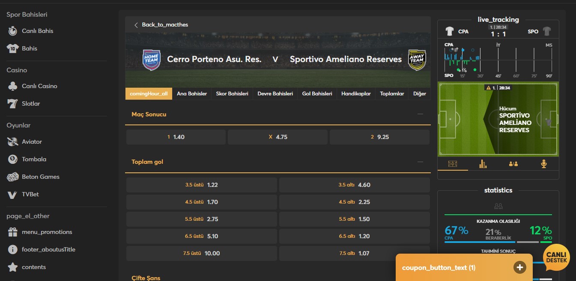Switch to Ana Bahisler tab
Image resolution: width=576 pixels, height=281 pixels.
[x=192, y=94]
